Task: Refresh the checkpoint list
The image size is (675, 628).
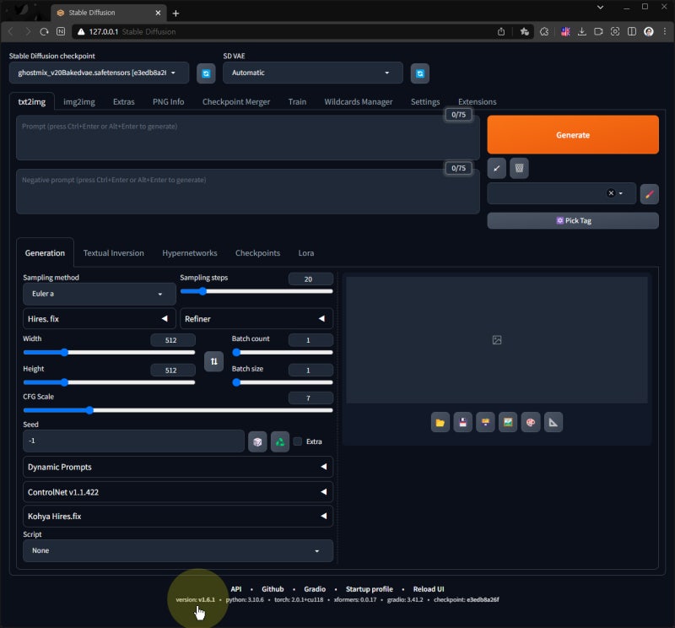Action: (206, 73)
